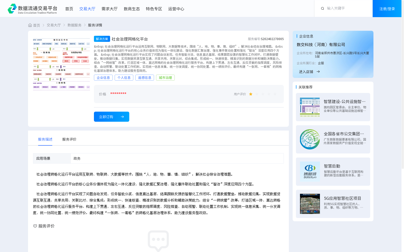Click the 服务评价 comment bubble icon
404x252 pixels.
(35, 226)
